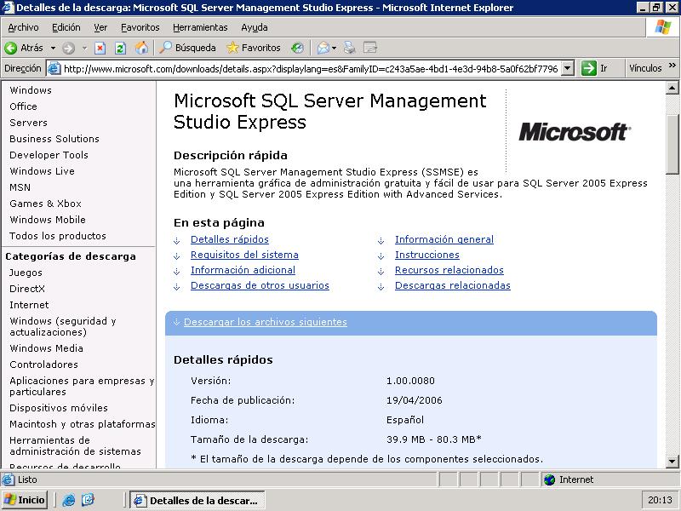This screenshot has width=681, height=511.
Task: Click the arrow icon beside Descargas relacionadas link
Action: pyautogui.click(x=381, y=287)
